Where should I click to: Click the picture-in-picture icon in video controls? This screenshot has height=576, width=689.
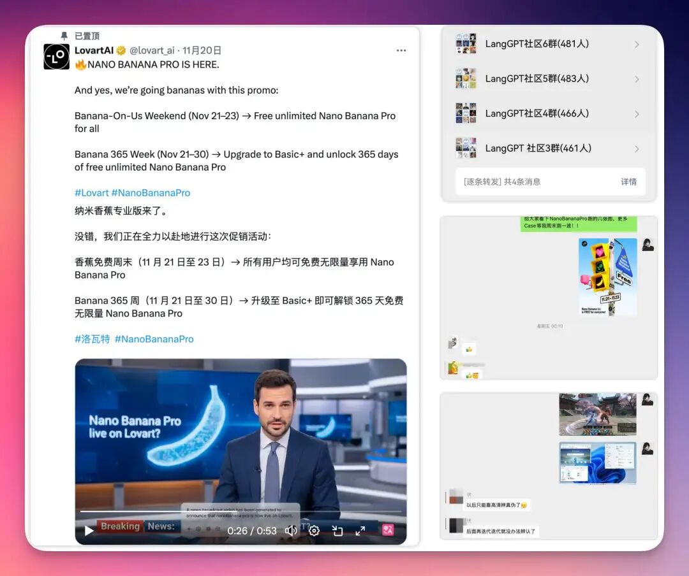click(337, 530)
